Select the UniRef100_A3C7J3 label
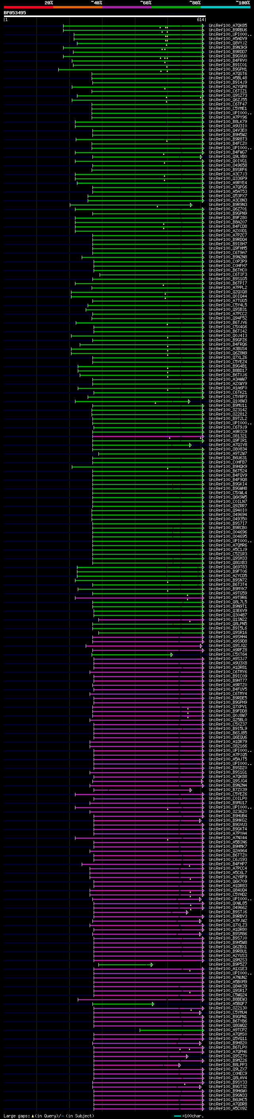The height and width of the screenshot is (1119, 254). click(227, 174)
